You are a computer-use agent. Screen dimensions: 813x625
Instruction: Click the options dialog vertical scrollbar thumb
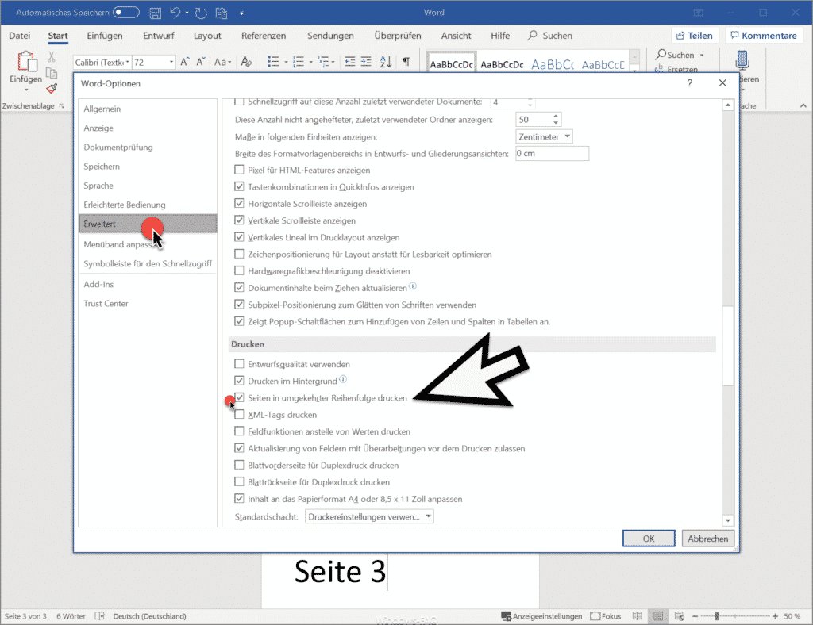point(728,346)
